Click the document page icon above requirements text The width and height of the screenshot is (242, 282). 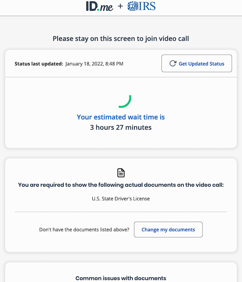(121, 173)
